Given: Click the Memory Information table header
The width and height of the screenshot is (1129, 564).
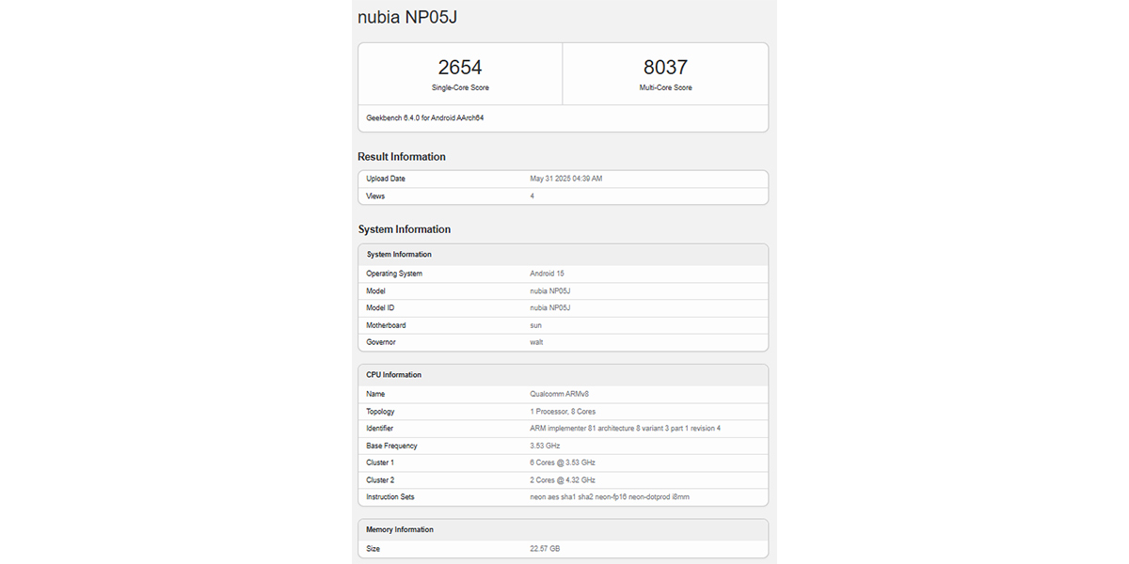Looking at the screenshot, I should 400,530.
